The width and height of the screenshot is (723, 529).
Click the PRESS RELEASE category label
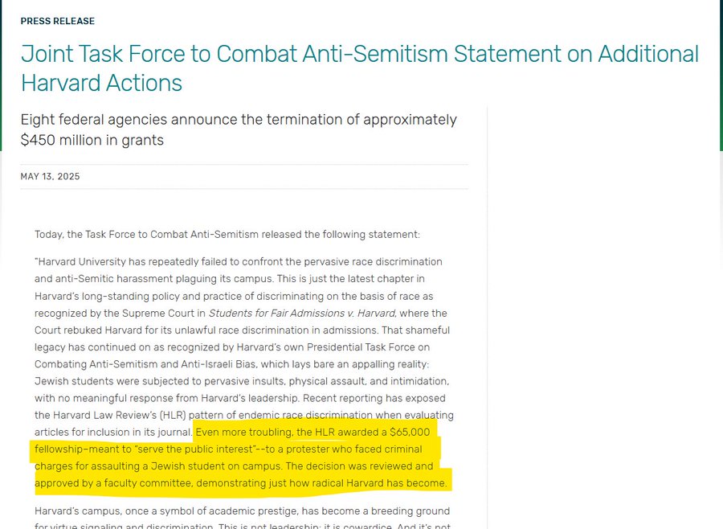[58, 21]
